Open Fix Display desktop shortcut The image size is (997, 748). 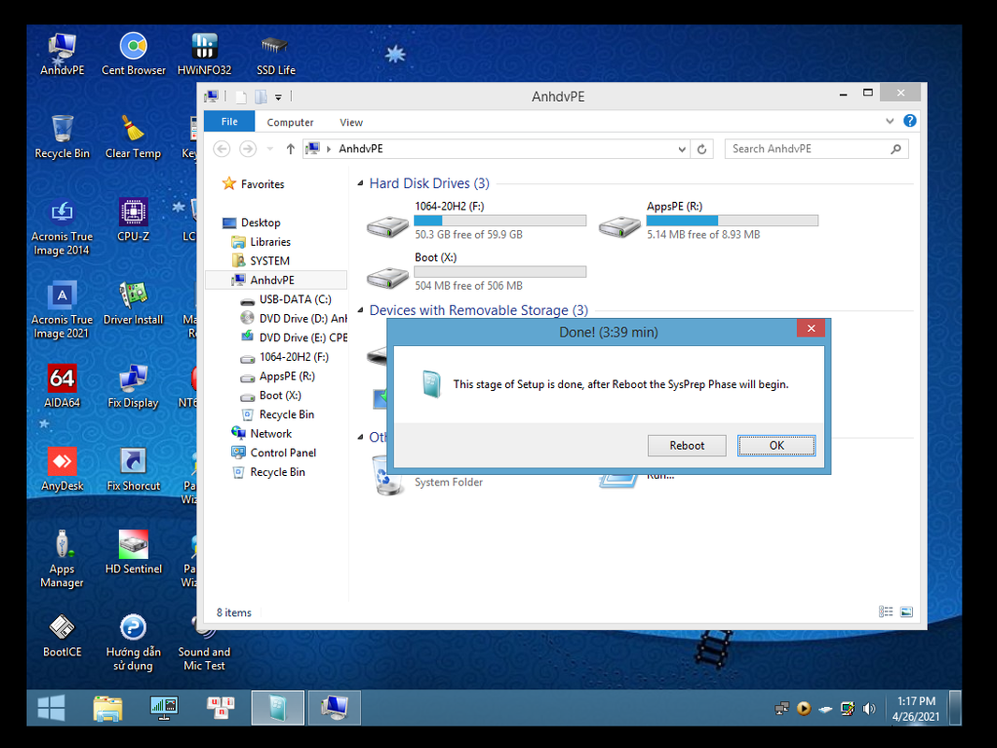pos(133,386)
